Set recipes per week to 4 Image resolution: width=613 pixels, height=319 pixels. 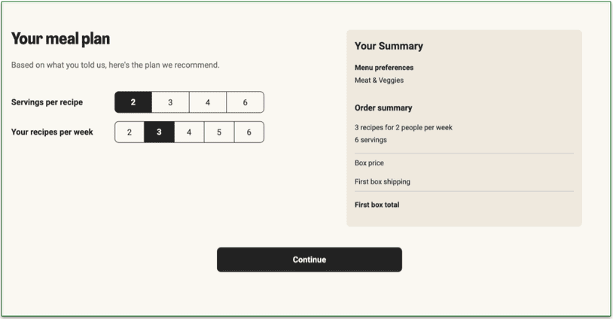coord(189,132)
